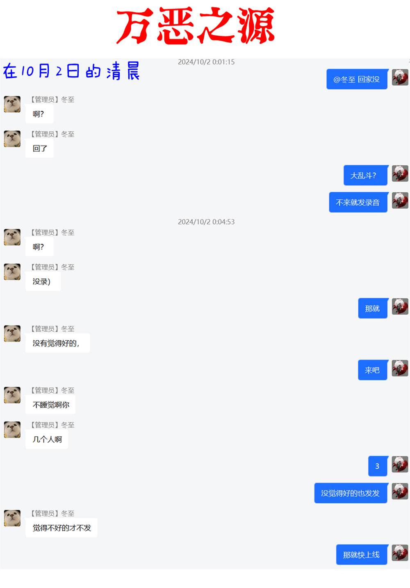Click 冬至's avatar next to "没录)"
This screenshot has height=588, width=410.
(12, 271)
